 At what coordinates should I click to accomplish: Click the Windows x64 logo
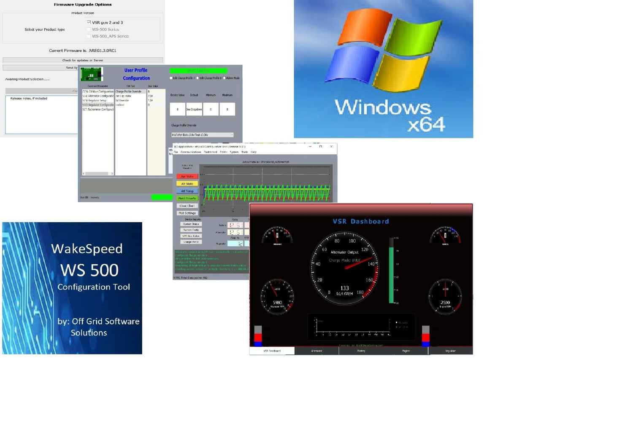(x=383, y=69)
